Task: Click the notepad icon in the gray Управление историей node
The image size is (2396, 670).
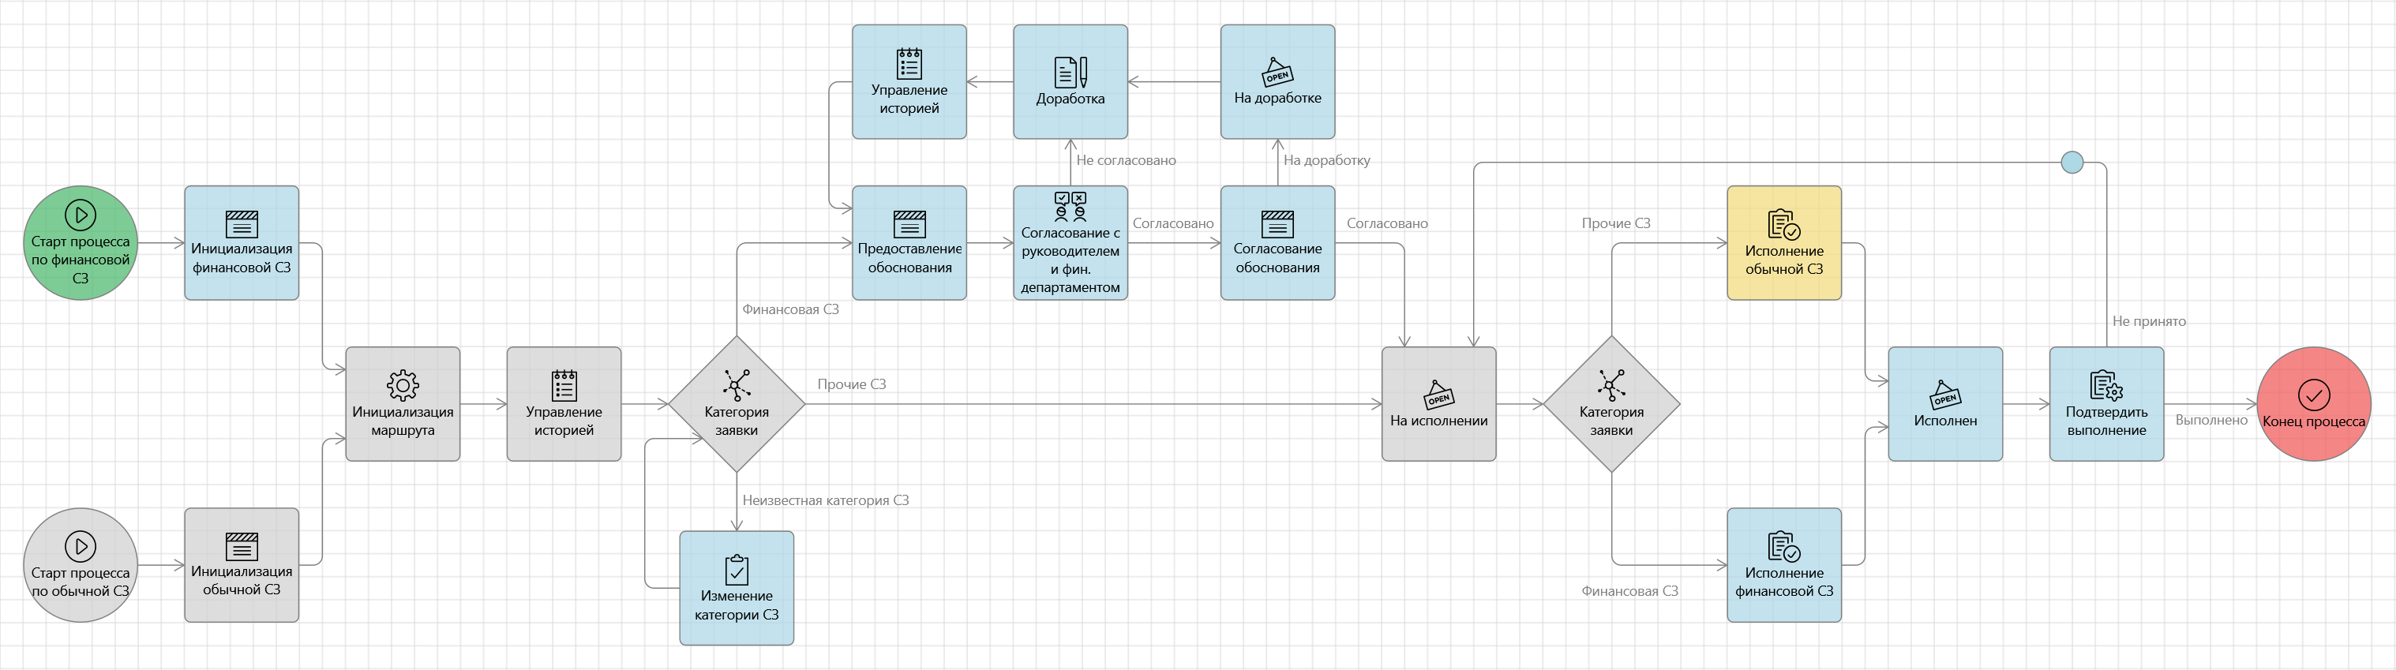Action: 564,384
